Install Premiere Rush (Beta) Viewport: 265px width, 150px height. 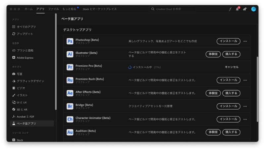pos(228,80)
